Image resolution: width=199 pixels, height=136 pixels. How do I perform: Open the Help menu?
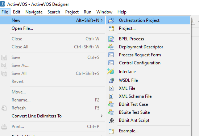coord(122,12)
